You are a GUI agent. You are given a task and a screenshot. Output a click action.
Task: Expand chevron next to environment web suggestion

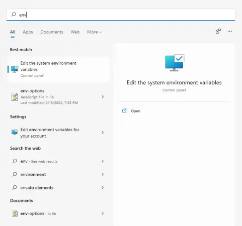pyautogui.click(x=103, y=174)
